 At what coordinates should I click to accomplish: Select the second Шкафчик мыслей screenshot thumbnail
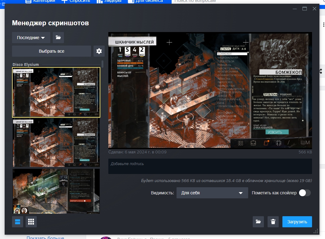(x=56, y=143)
